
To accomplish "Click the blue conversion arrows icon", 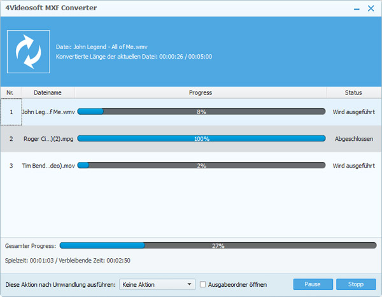I will point(27,51).
